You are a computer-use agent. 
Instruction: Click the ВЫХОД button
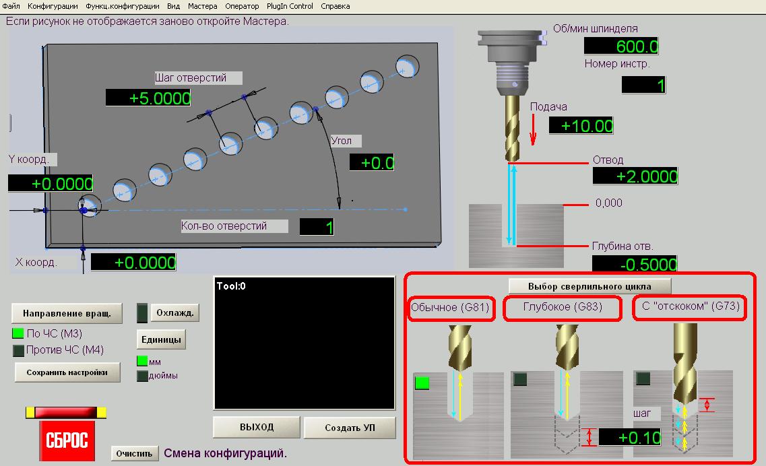pyautogui.click(x=257, y=428)
